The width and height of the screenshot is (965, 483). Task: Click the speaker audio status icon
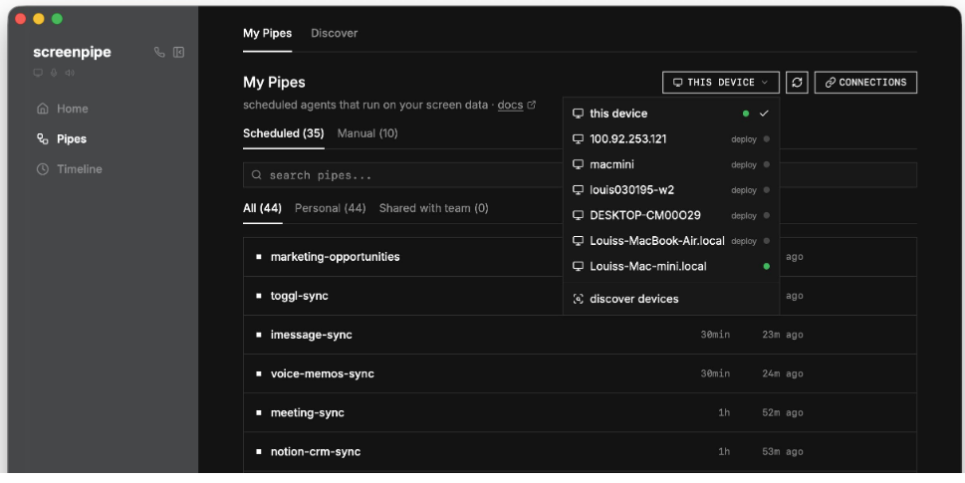69,72
